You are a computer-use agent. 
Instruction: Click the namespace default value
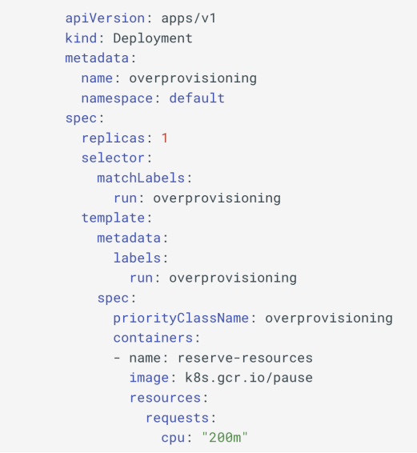(197, 98)
